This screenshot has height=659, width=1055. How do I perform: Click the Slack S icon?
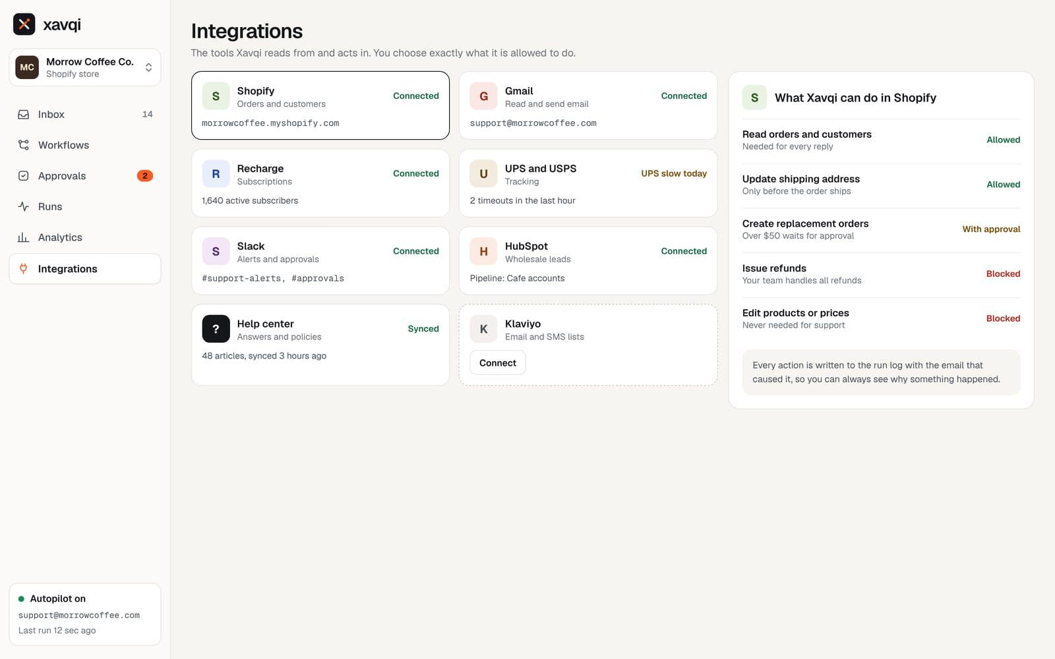click(x=216, y=252)
